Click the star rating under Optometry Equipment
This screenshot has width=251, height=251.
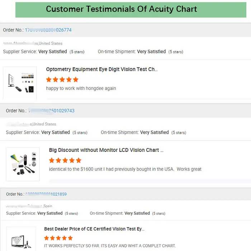click(62, 79)
